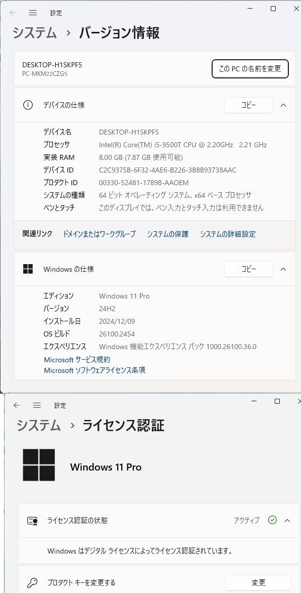Open hamburger navigation menu in About window
Image resolution: width=301 pixels, height=593 pixels.
click(33, 13)
